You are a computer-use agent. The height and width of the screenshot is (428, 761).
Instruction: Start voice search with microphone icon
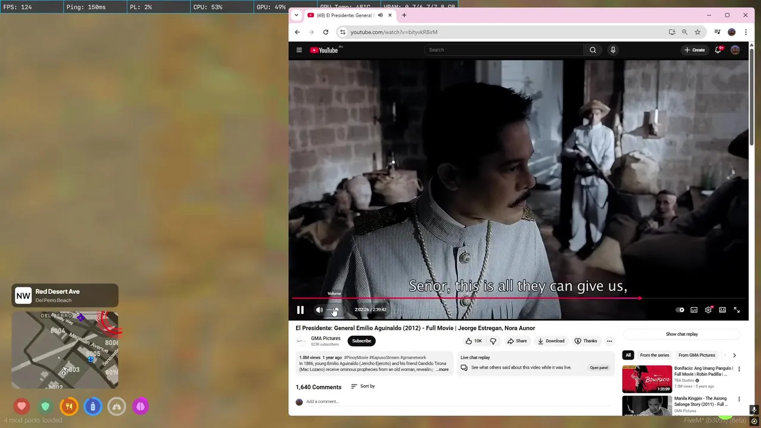(x=613, y=50)
